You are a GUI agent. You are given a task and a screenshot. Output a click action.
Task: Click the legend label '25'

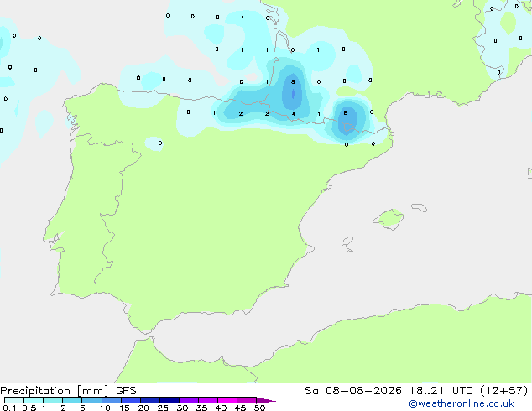point(163,408)
